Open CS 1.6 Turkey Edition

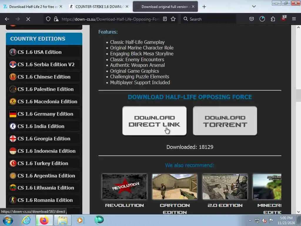point(44,163)
